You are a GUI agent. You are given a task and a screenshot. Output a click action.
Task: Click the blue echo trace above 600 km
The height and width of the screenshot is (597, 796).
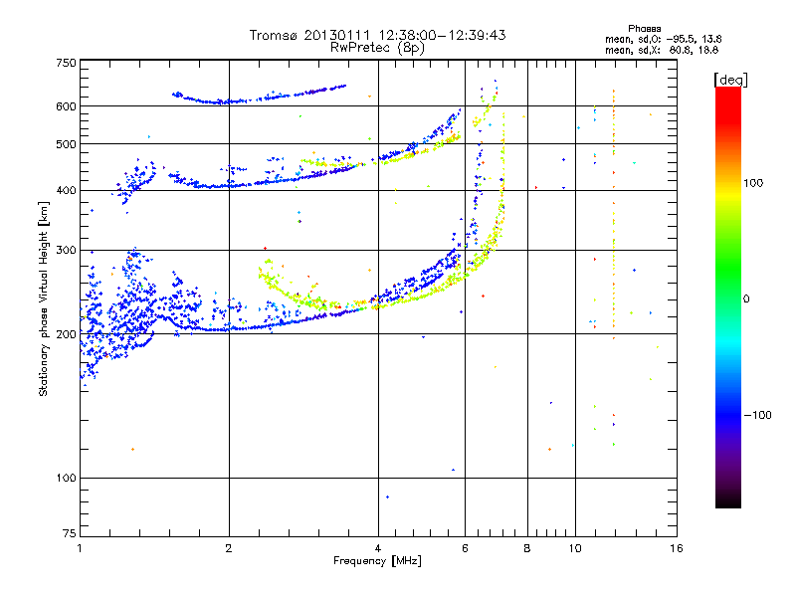coord(259,96)
